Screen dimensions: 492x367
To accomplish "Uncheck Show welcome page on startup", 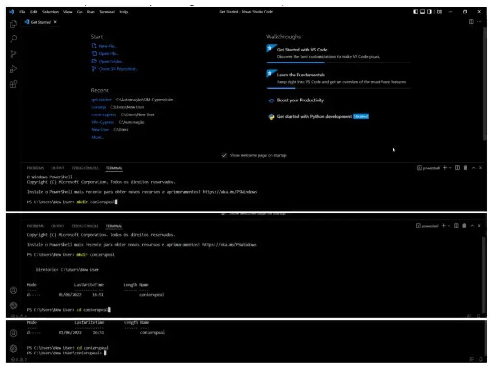I will coord(224,155).
